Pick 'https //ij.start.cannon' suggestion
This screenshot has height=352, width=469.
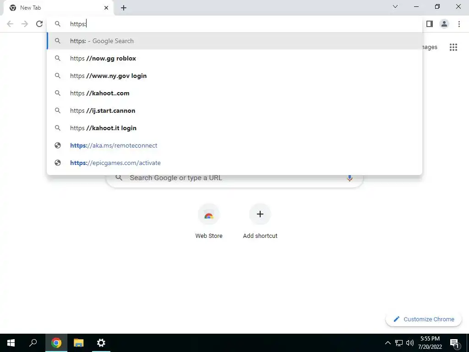(234, 110)
